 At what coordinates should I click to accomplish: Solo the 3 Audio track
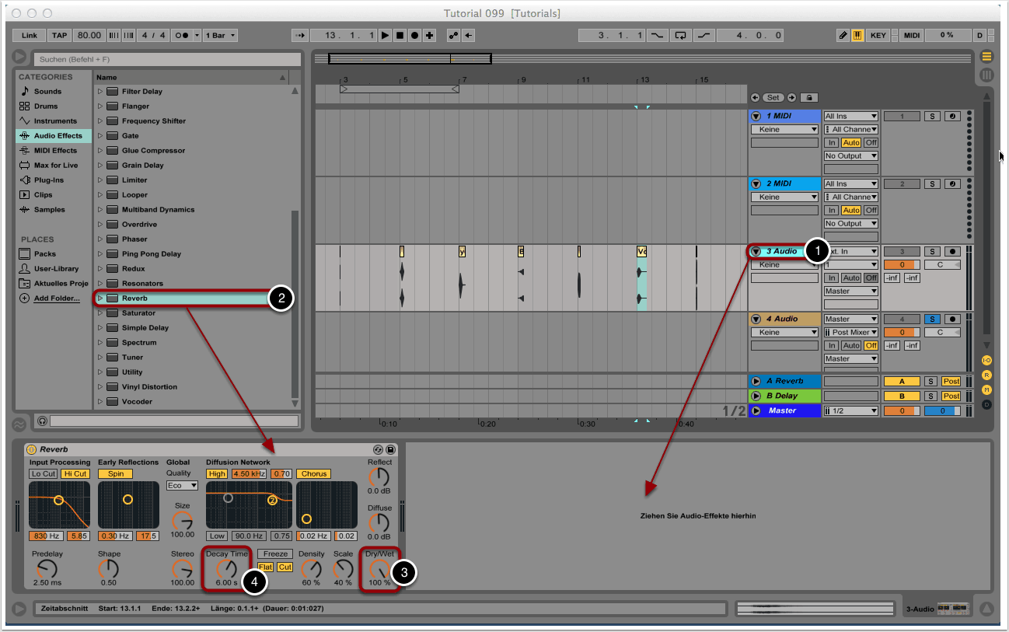point(932,252)
